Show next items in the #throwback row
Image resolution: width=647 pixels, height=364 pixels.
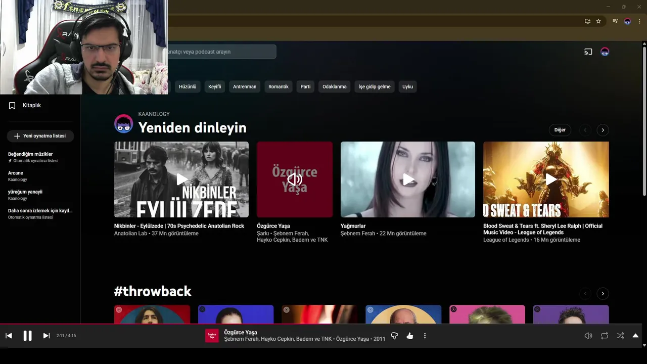tap(603, 293)
